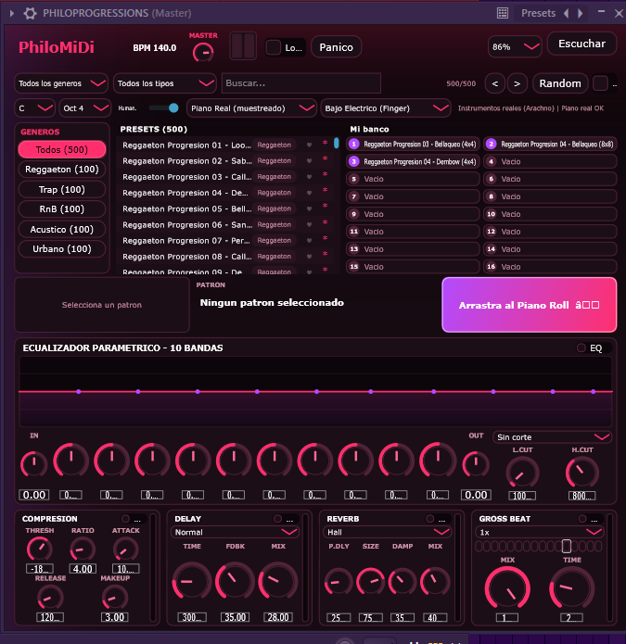Favorite Reggaeton Progresion 03 with the heart
The width and height of the screenshot is (626, 644).
point(309,177)
